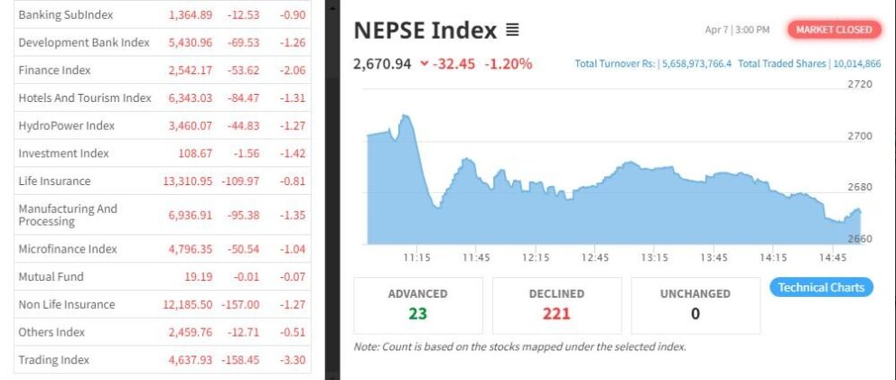Select the HydroPower Index row
The image size is (896, 380).
pyautogui.click(x=163, y=125)
